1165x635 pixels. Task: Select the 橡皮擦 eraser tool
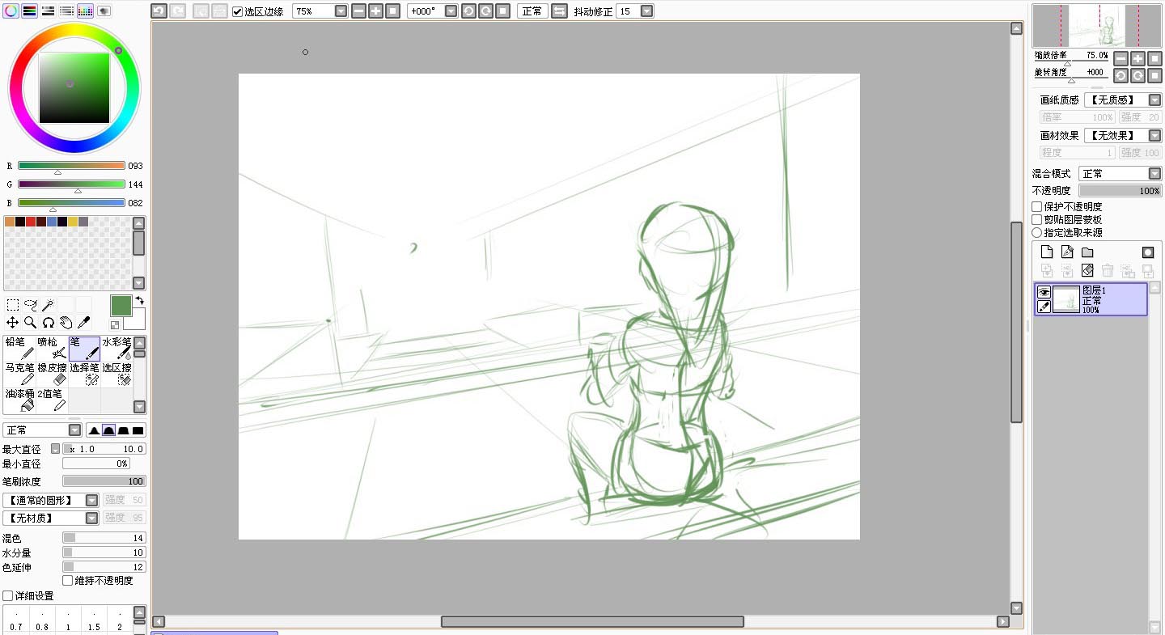tap(52, 374)
